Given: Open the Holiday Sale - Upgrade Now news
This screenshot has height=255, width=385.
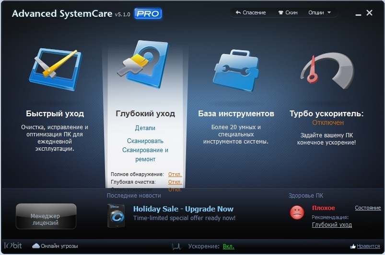Looking at the screenshot, I should tap(183, 209).
